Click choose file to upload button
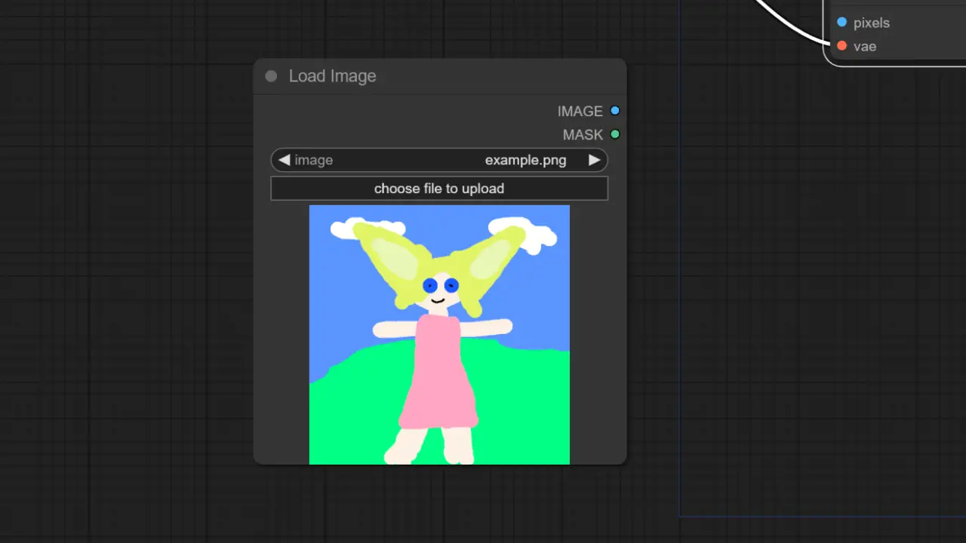The height and width of the screenshot is (543, 966). (439, 189)
